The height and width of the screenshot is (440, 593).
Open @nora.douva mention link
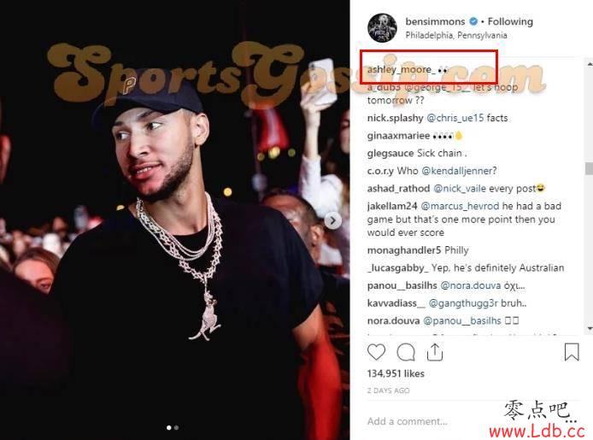coord(471,285)
